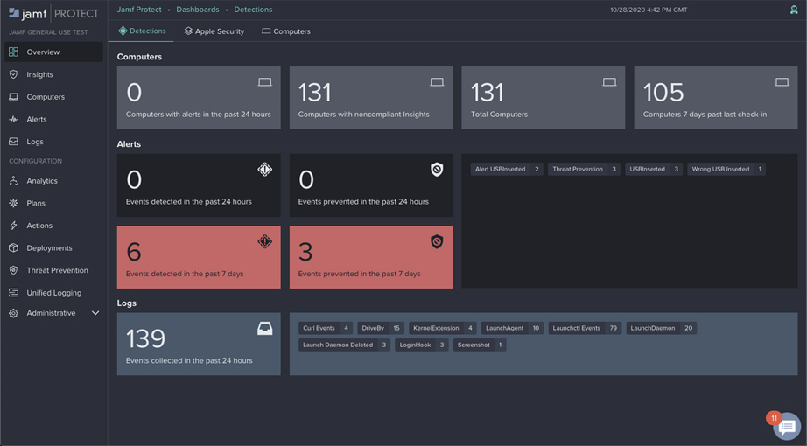
Task: Click the Deployments box icon
Action: [x=13, y=248]
